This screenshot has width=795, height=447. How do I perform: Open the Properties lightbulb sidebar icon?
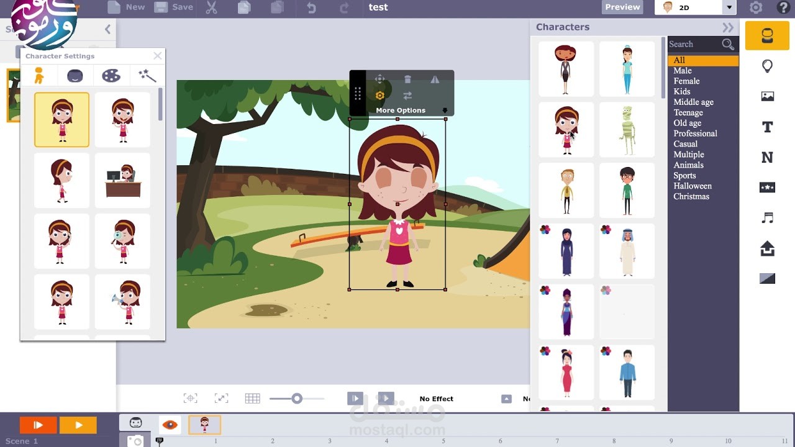pyautogui.click(x=767, y=66)
